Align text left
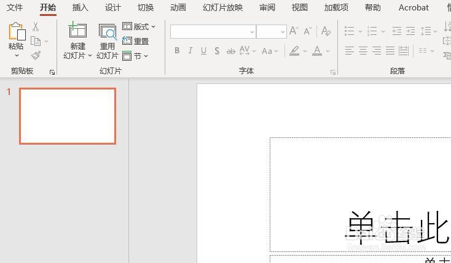 (x=350, y=51)
